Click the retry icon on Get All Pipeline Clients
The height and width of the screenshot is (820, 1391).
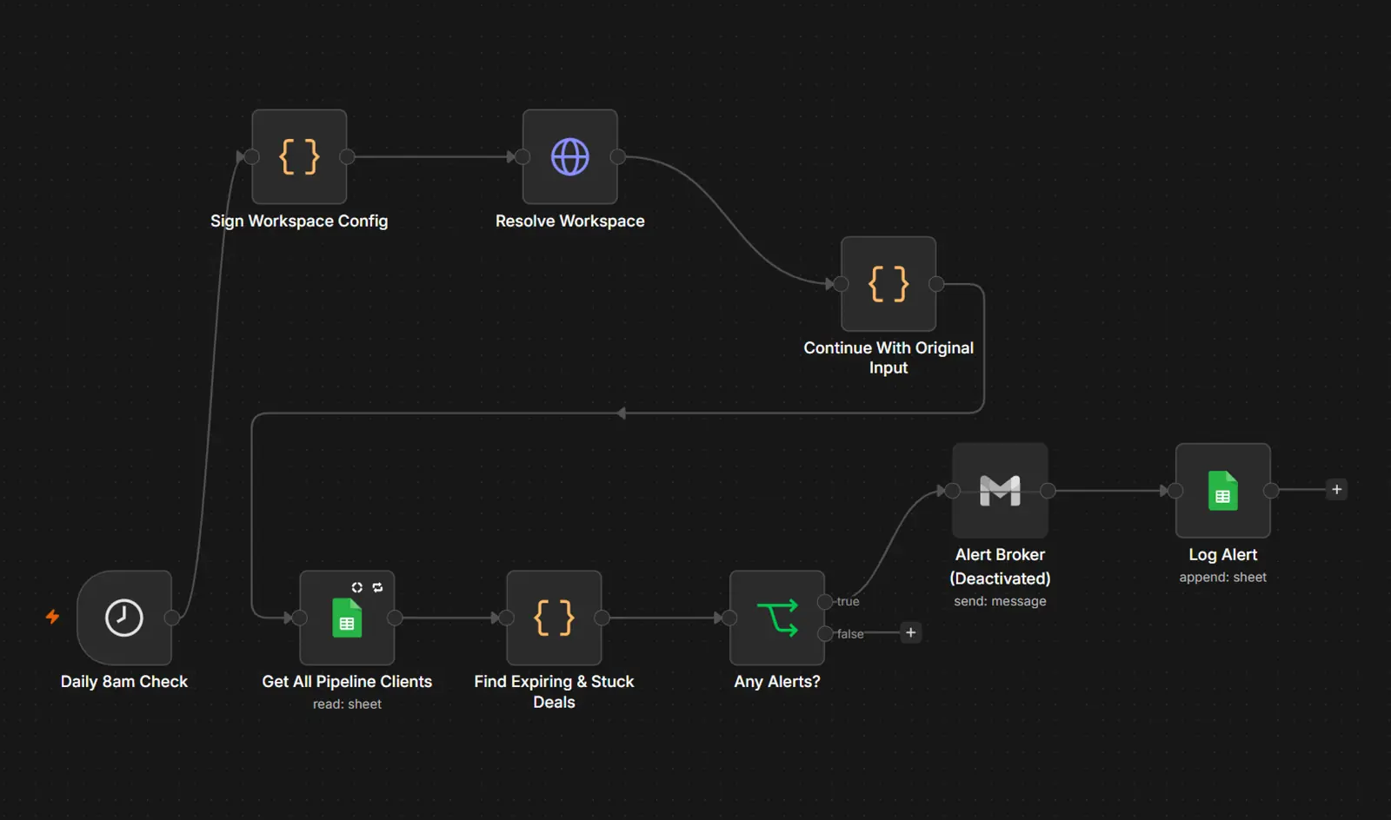377,588
